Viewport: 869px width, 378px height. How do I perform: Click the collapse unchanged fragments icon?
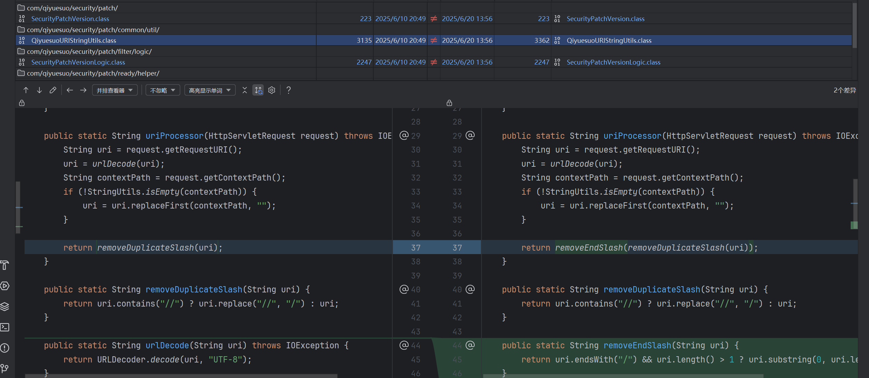point(245,90)
